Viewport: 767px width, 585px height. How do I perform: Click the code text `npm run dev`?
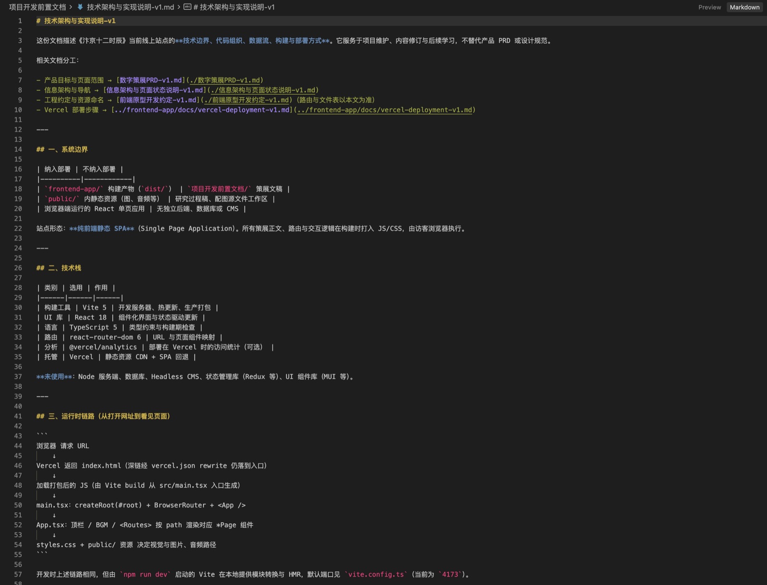pyautogui.click(x=145, y=574)
